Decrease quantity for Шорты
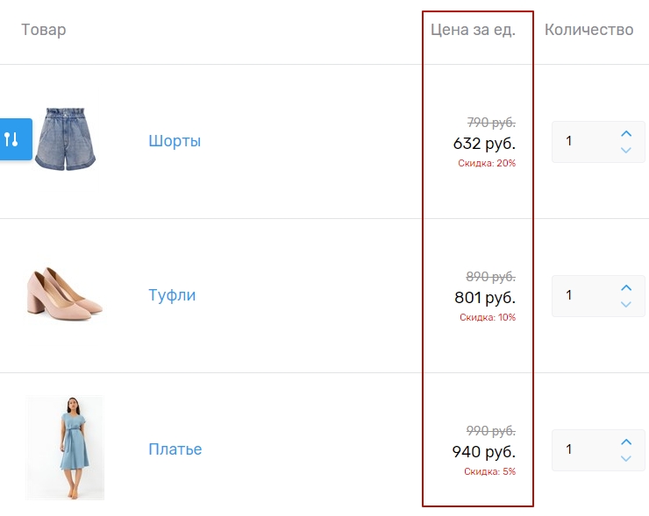The height and width of the screenshot is (516, 649). (x=626, y=150)
